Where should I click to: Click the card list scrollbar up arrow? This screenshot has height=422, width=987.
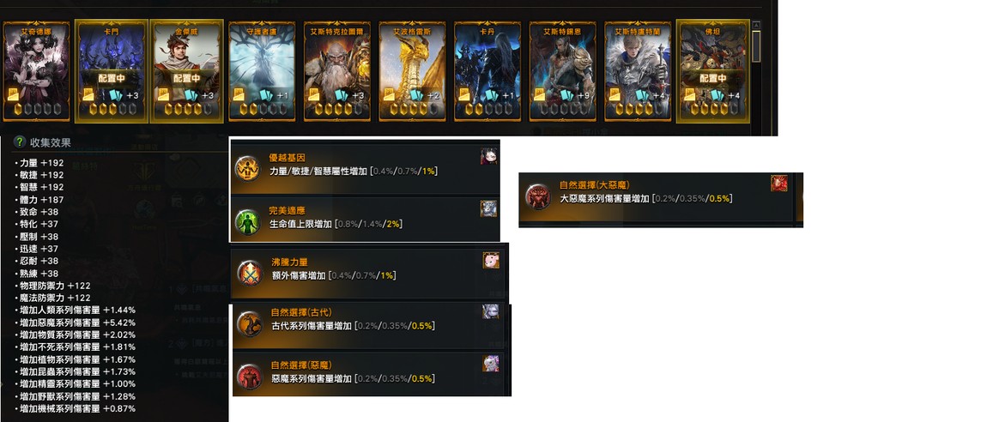(x=757, y=25)
